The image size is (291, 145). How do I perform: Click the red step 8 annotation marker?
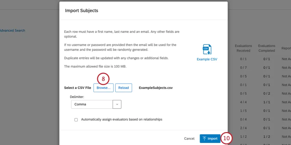(103, 79)
